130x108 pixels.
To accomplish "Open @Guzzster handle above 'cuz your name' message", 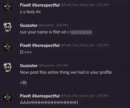I will (x=46, y=25).
